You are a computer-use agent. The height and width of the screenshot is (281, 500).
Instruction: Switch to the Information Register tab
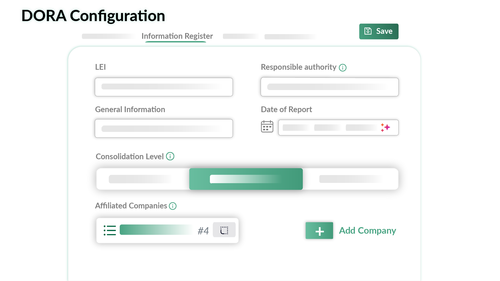click(177, 36)
